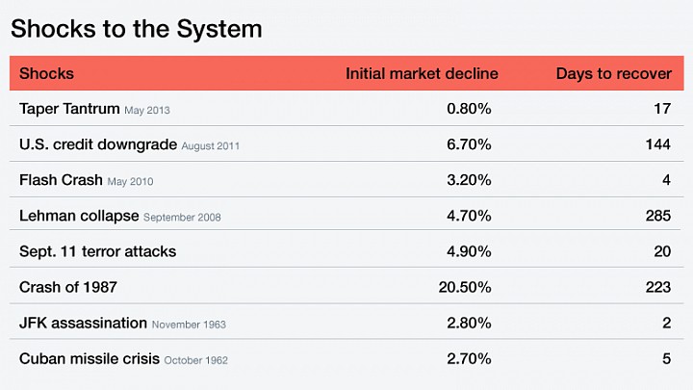Select the 285 days to recover value
The image size is (693, 390).
tap(658, 216)
